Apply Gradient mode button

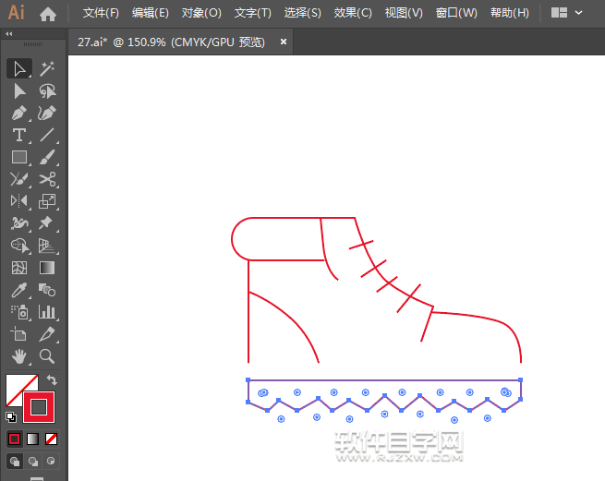click(x=33, y=439)
